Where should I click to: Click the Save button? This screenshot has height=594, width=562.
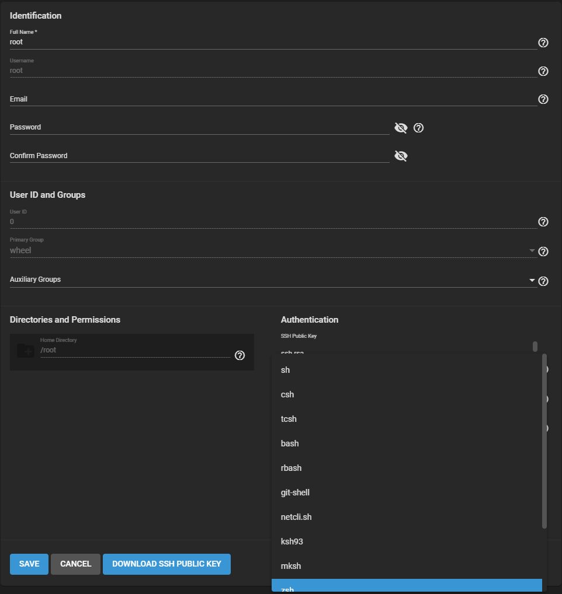coord(29,564)
